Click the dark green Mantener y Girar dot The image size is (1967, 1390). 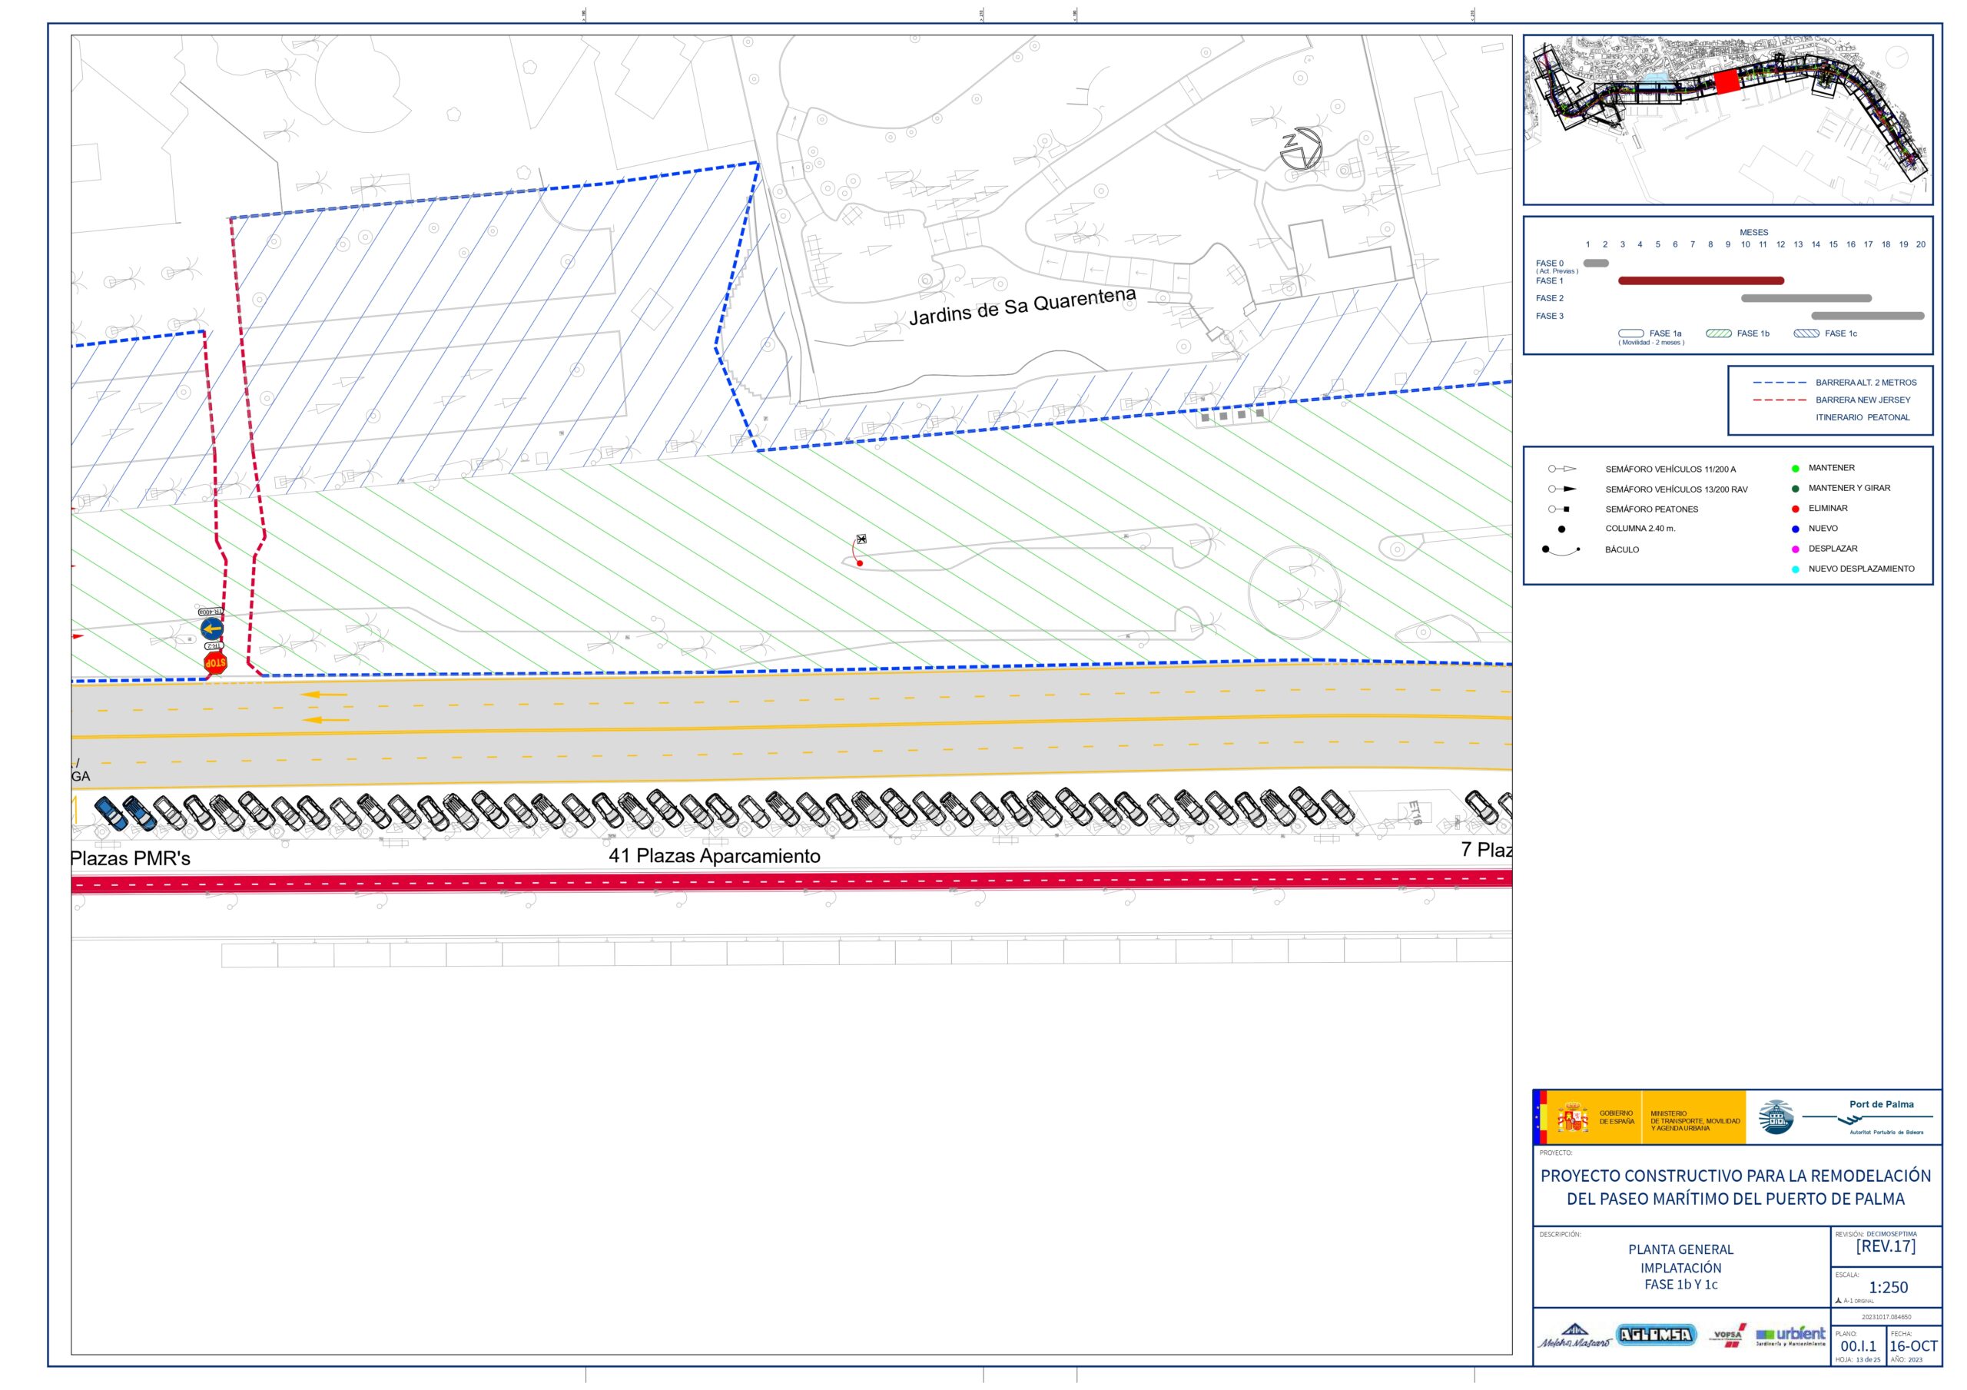[x=1796, y=489]
